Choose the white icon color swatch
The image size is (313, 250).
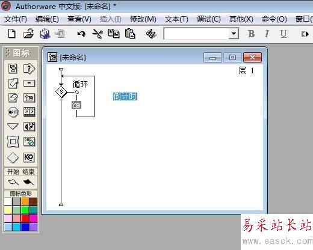pos(8,201)
